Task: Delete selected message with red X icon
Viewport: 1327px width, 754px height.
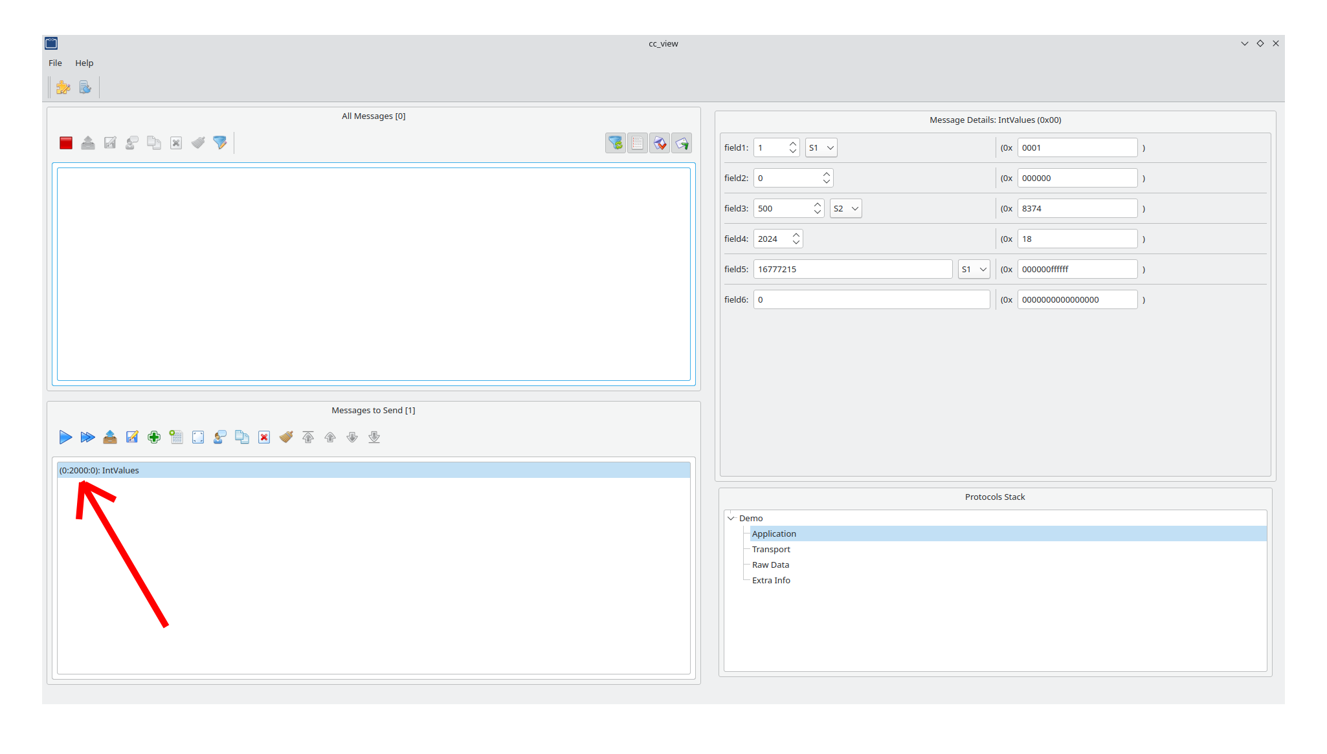Action: [x=264, y=437]
